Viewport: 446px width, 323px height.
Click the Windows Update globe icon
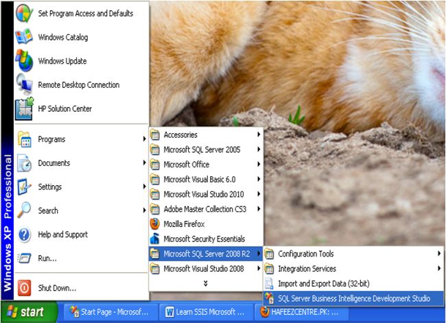pos(24,60)
